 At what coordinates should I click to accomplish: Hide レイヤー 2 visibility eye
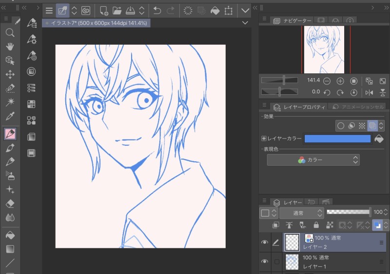(x=264, y=242)
